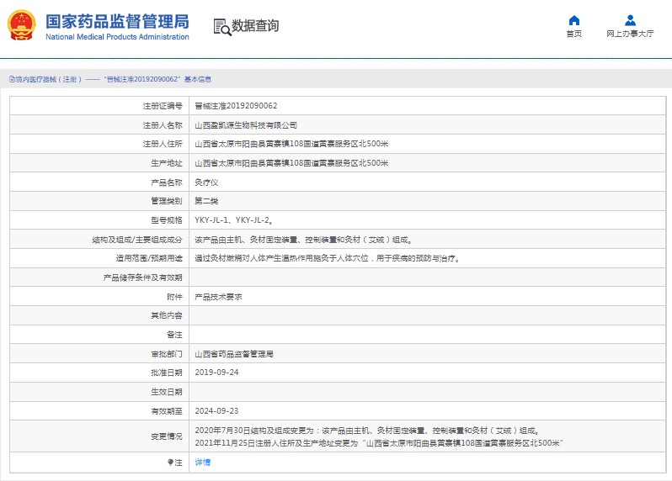This screenshot has width=672, height=481.
Task: Click the 首页 label
Action: pos(573,34)
